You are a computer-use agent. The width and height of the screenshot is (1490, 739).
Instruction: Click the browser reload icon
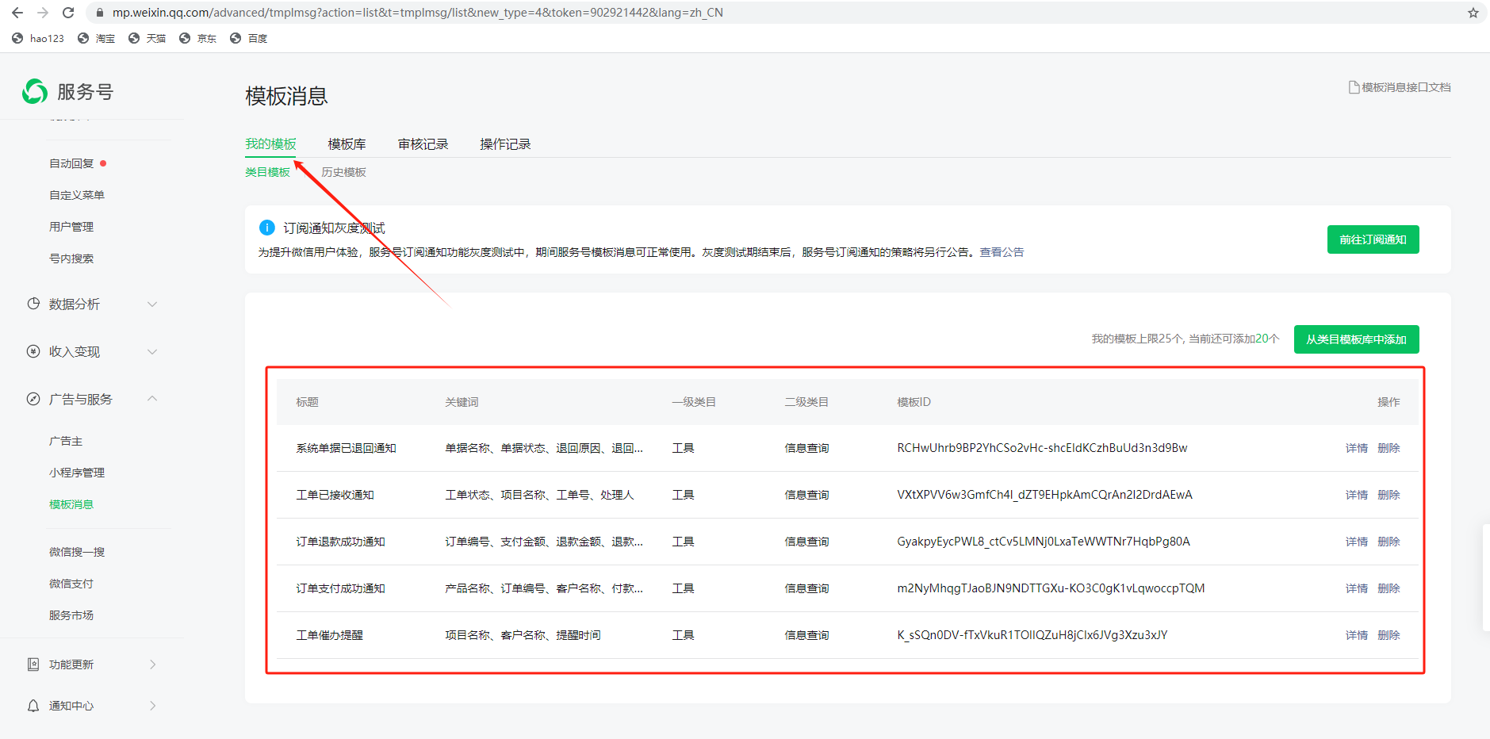click(68, 13)
